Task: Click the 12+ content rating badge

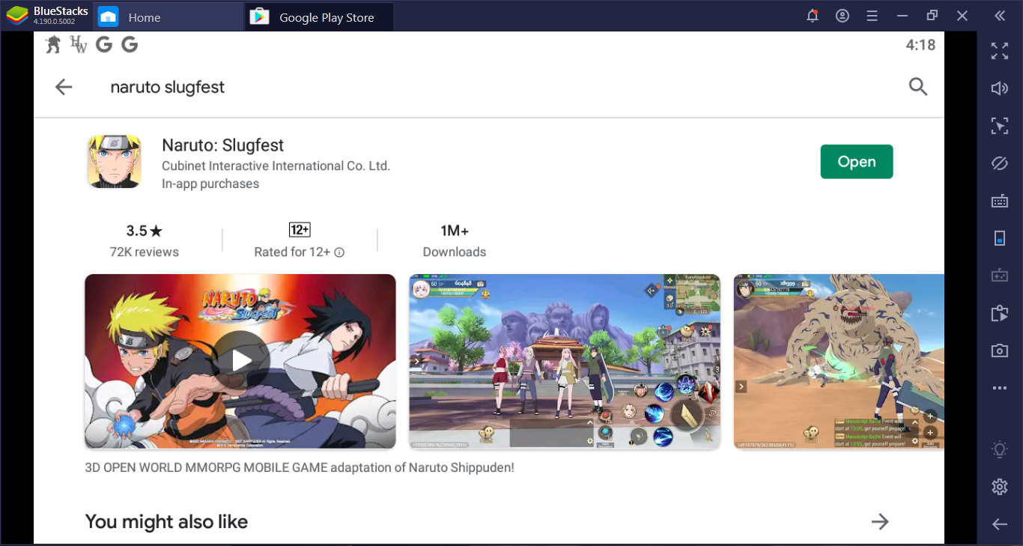Action: pos(300,230)
